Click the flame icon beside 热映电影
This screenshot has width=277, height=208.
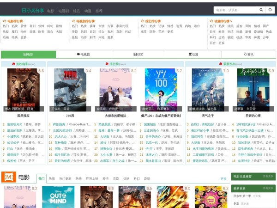14,64
